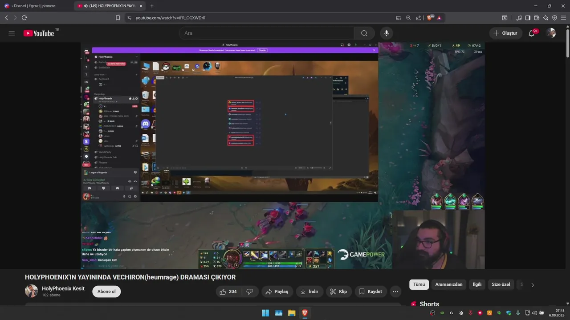Click the video player to pause
The height and width of the screenshot is (320, 570).
[282, 156]
